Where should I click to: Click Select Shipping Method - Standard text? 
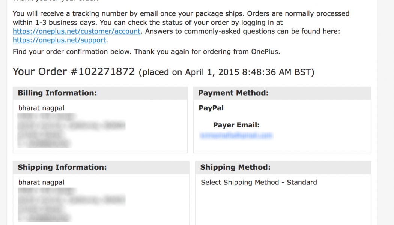[259, 183]
